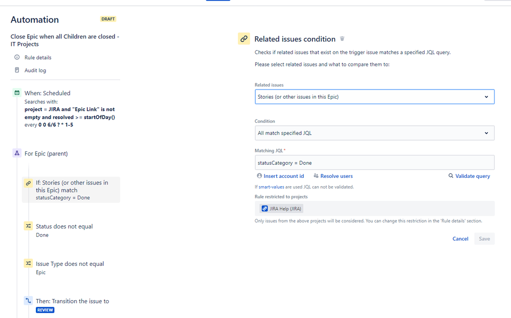The height and width of the screenshot is (318, 511).
Task: Click the magnifier icon beside Validate query
Action: 451,176
